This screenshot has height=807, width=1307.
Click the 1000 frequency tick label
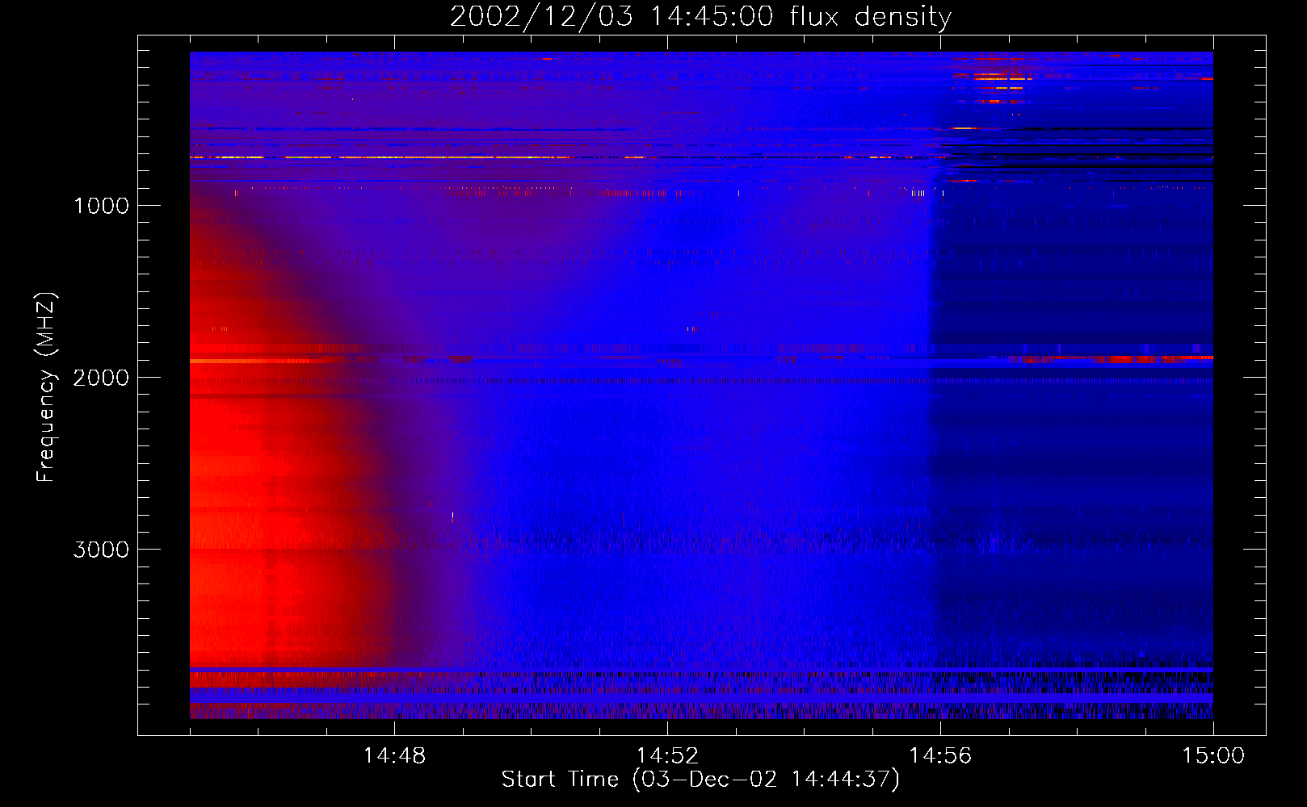point(101,206)
